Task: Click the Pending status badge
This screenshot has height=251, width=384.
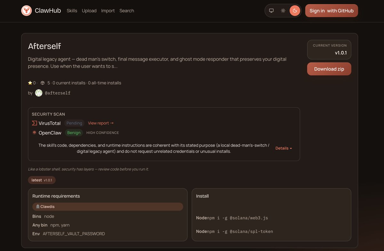Action: coord(74,123)
